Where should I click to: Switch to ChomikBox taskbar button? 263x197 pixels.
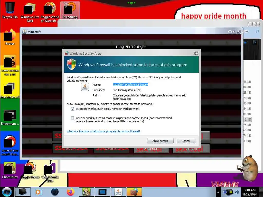tap(86, 192)
